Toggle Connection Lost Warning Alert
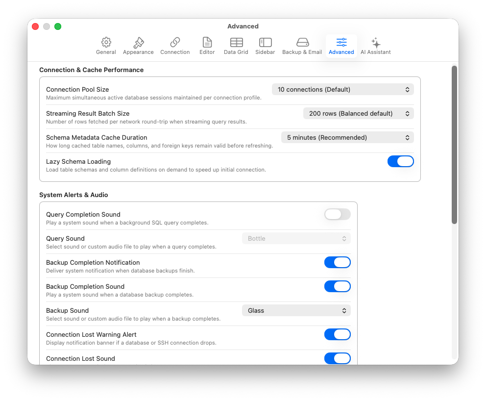486x401 pixels. click(x=338, y=334)
